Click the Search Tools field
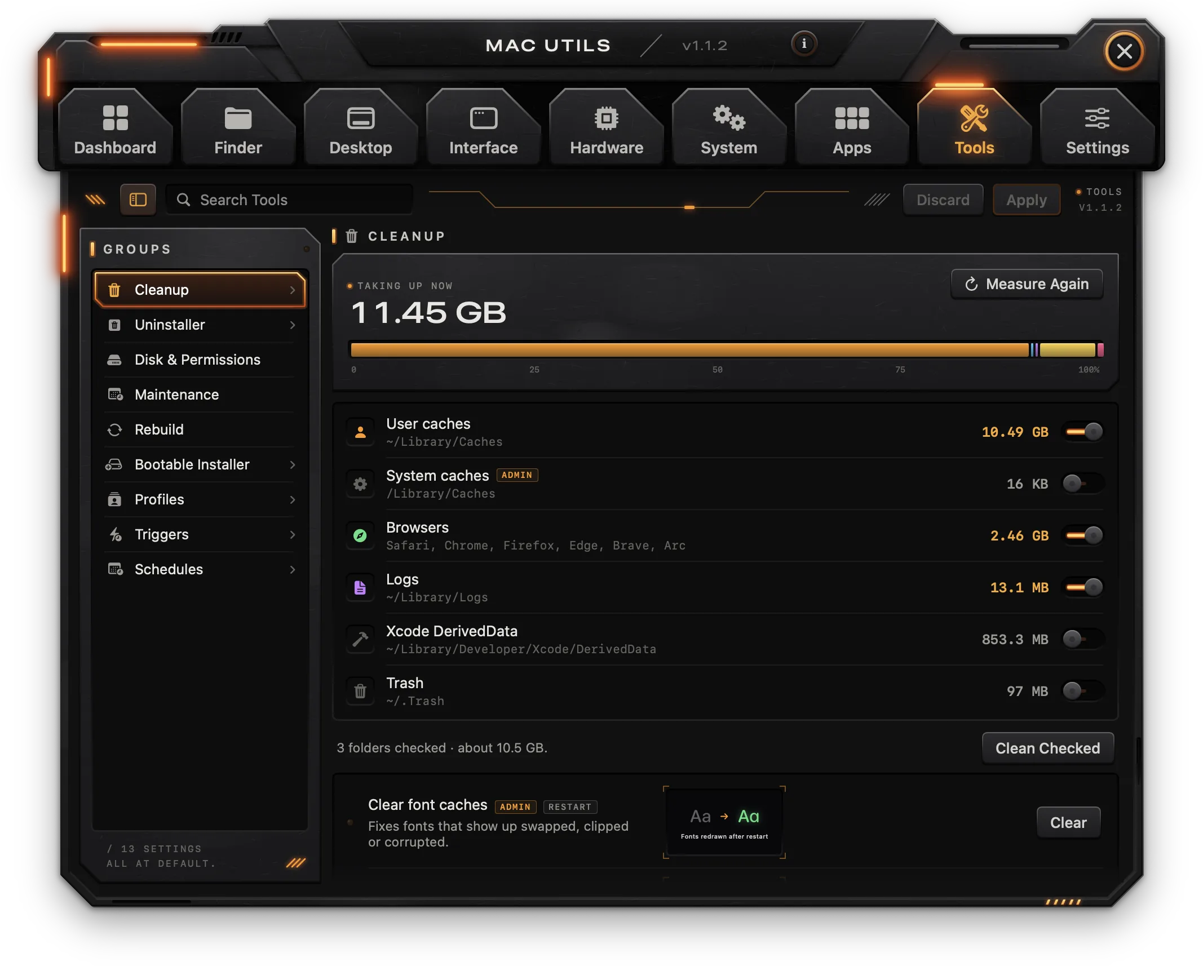This screenshot has height=966, width=1203. coord(289,200)
